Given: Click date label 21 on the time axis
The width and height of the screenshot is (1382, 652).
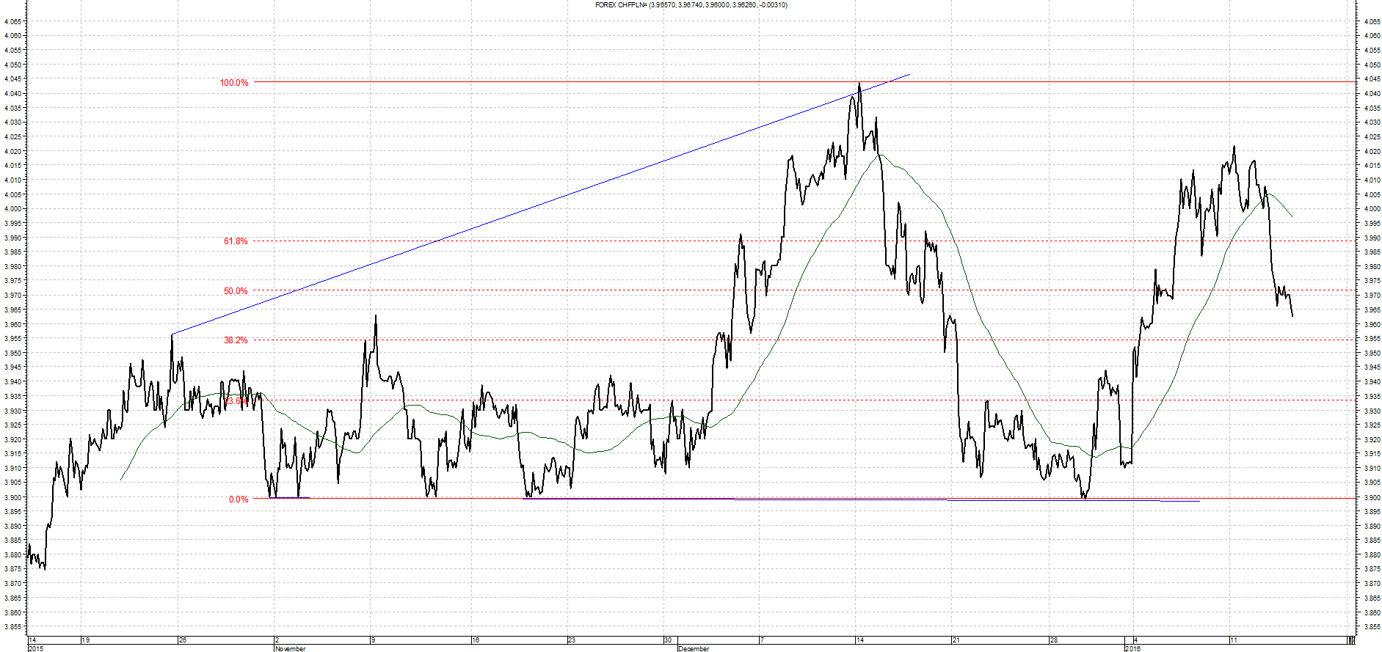Looking at the screenshot, I should coord(956,640).
